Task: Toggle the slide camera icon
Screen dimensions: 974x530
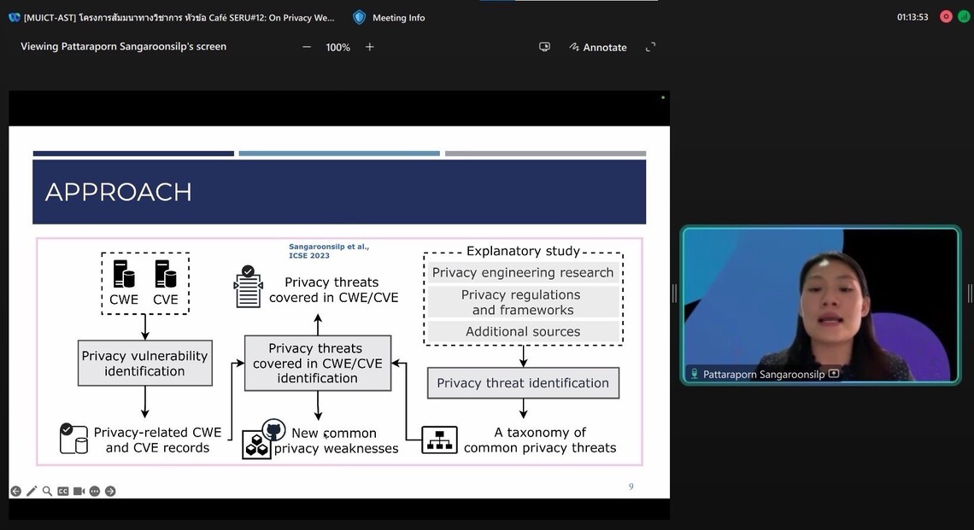Action: [79, 491]
